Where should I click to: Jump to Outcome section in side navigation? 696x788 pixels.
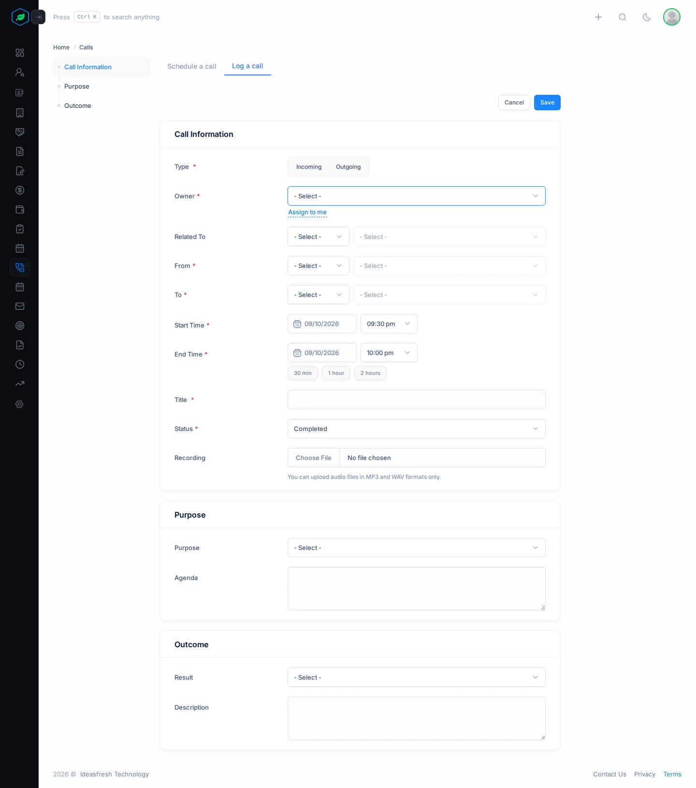78,105
